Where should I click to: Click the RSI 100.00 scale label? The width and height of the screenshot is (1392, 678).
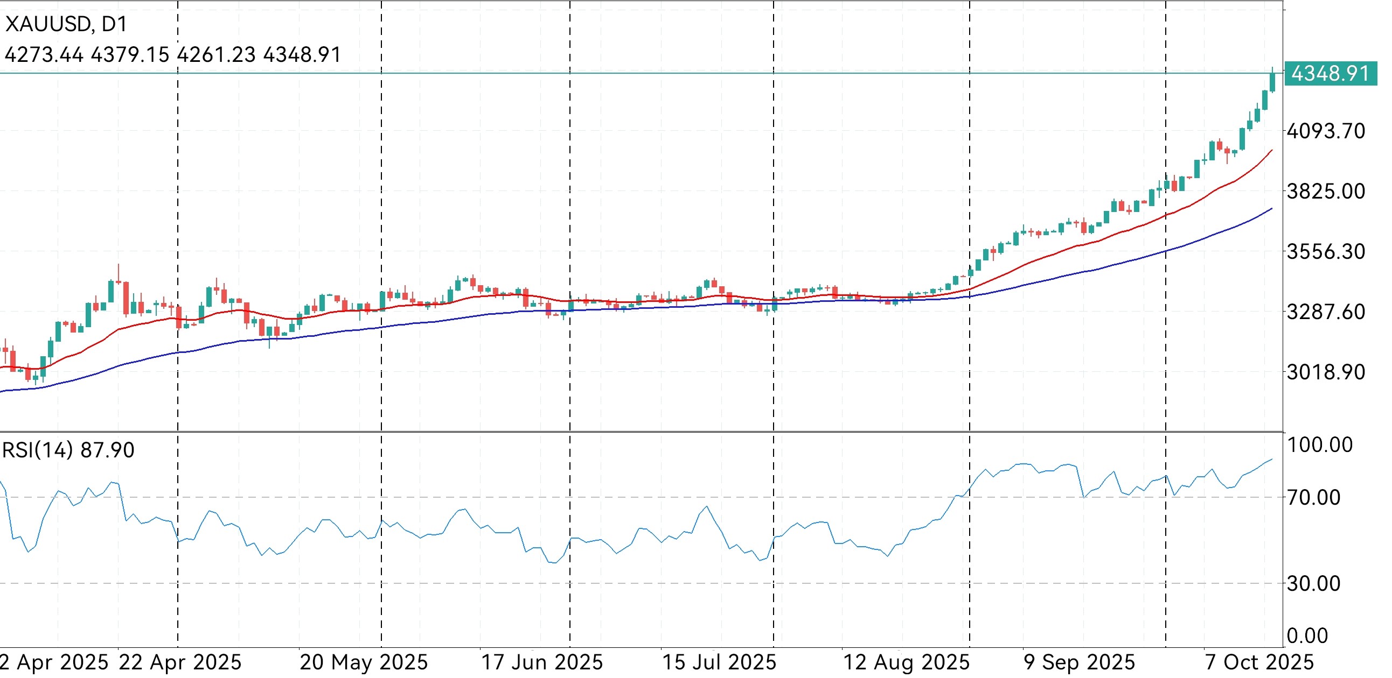tap(1319, 446)
